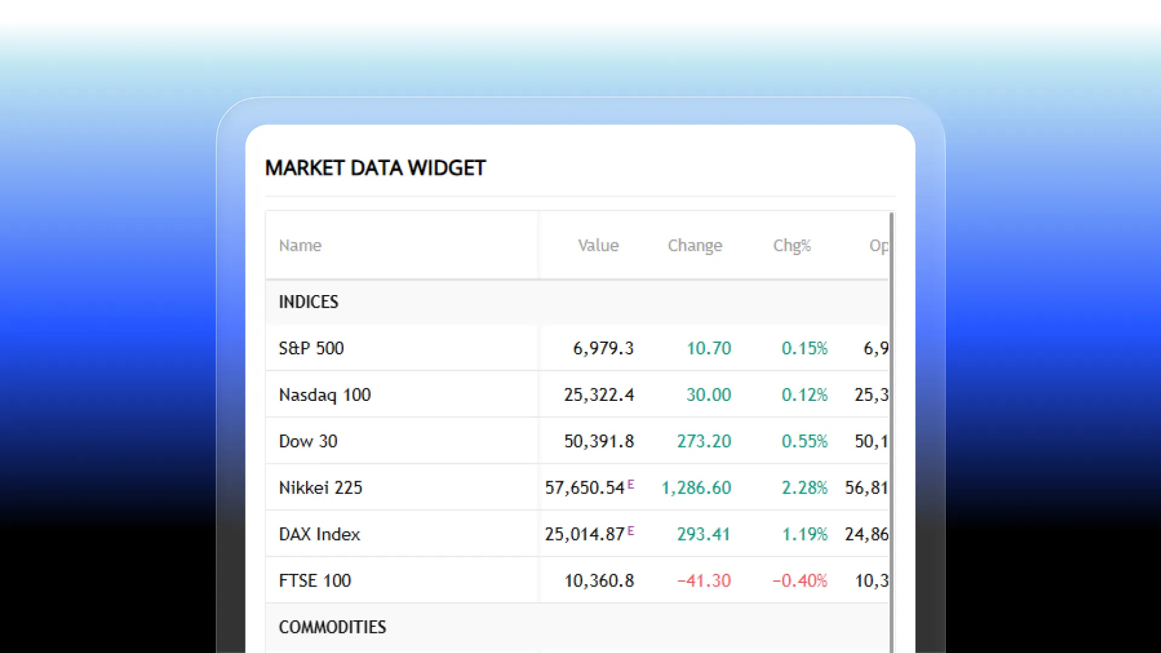Collapse the INDICES section header
Image resolution: width=1161 pixels, height=653 pixels.
[308, 302]
